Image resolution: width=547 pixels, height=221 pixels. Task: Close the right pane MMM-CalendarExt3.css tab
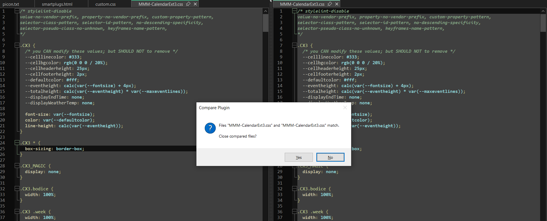(x=337, y=4)
